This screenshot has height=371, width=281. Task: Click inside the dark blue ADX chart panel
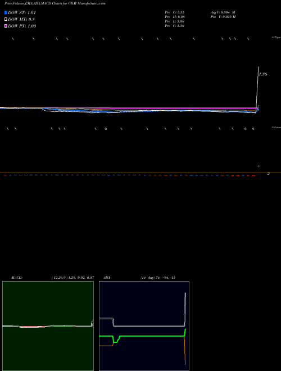pos(144,326)
